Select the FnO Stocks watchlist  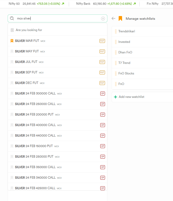pos(126,73)
